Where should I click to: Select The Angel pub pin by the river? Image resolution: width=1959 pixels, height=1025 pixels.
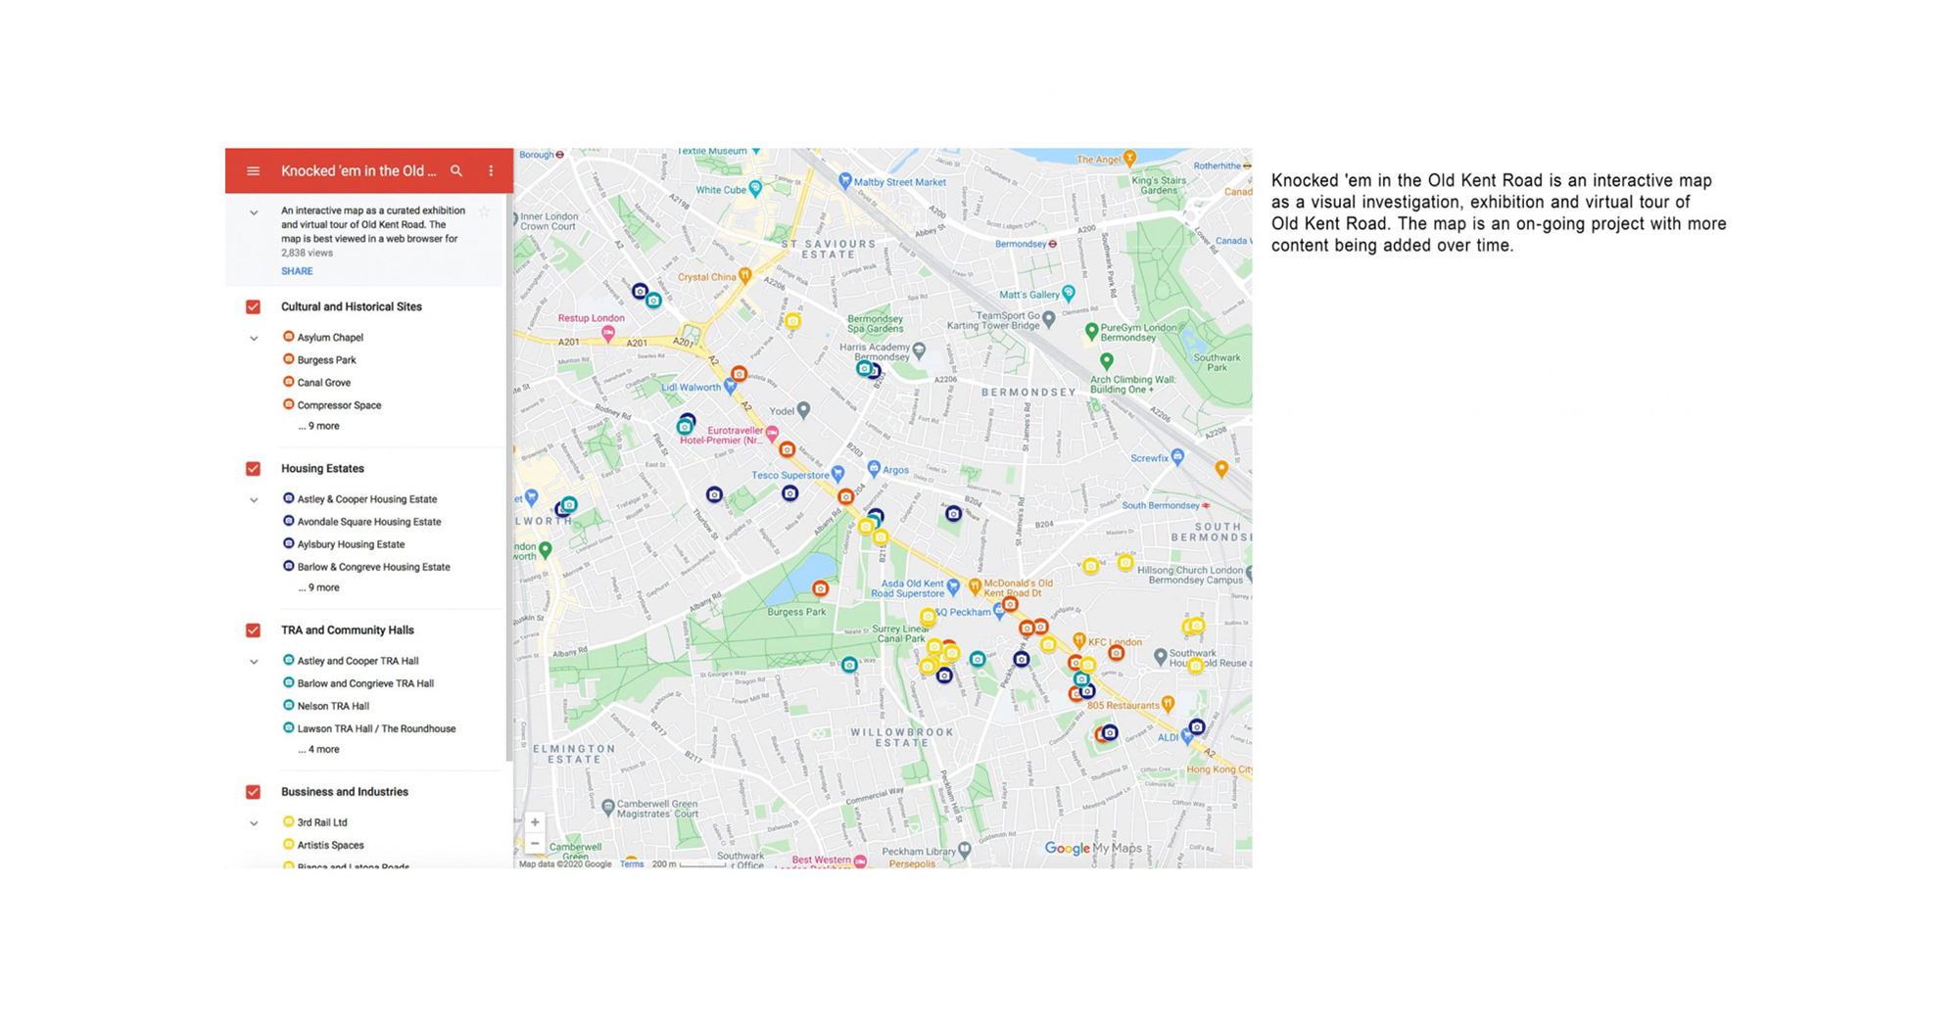(x=1130, y=158)
